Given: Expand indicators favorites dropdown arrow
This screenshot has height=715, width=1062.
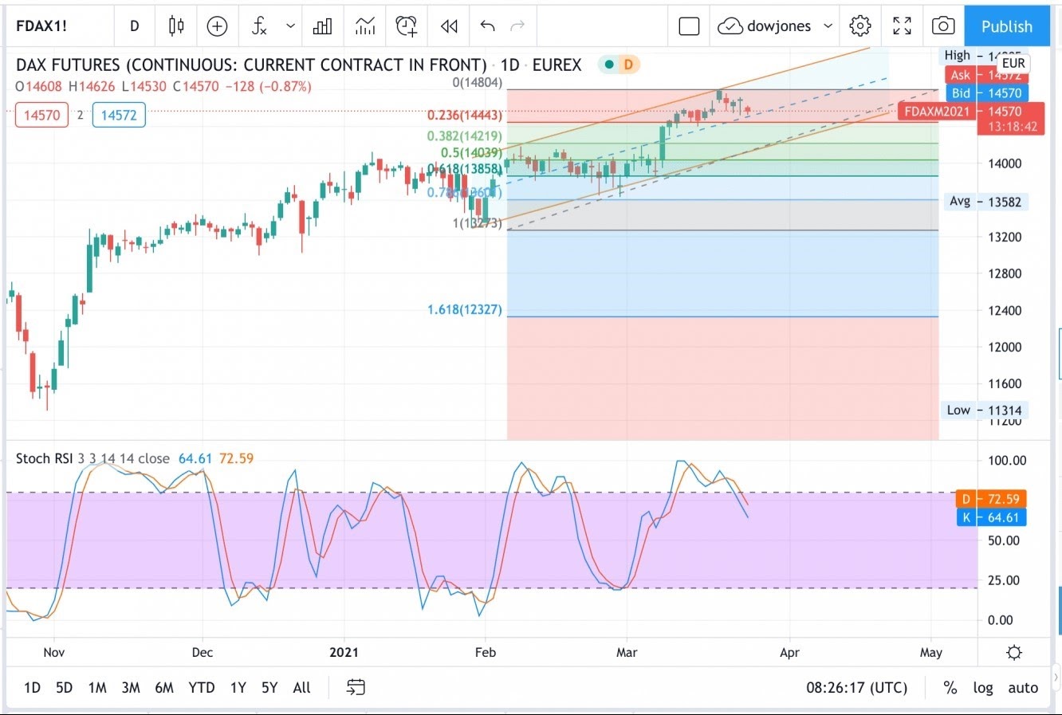Looking at the screenshot, I should (290, 26).
